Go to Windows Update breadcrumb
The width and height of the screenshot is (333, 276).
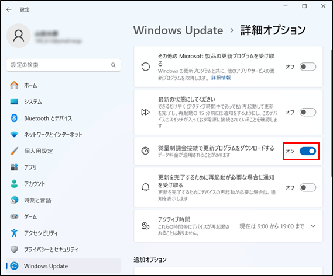[x=178, y=30]
